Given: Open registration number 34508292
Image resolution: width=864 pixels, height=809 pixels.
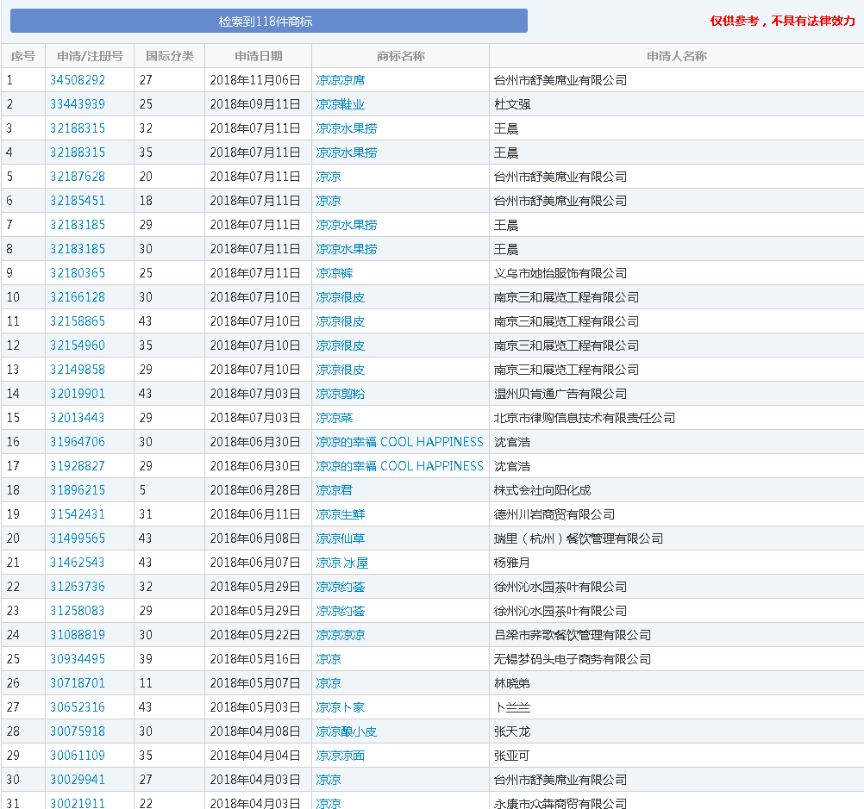Looking at the screenshot, I should [78, 80].
